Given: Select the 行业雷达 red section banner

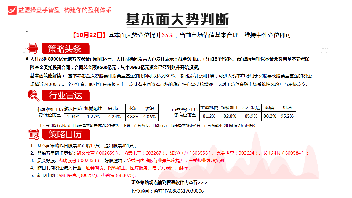Looking at the screenshot, I should [66, 95].
